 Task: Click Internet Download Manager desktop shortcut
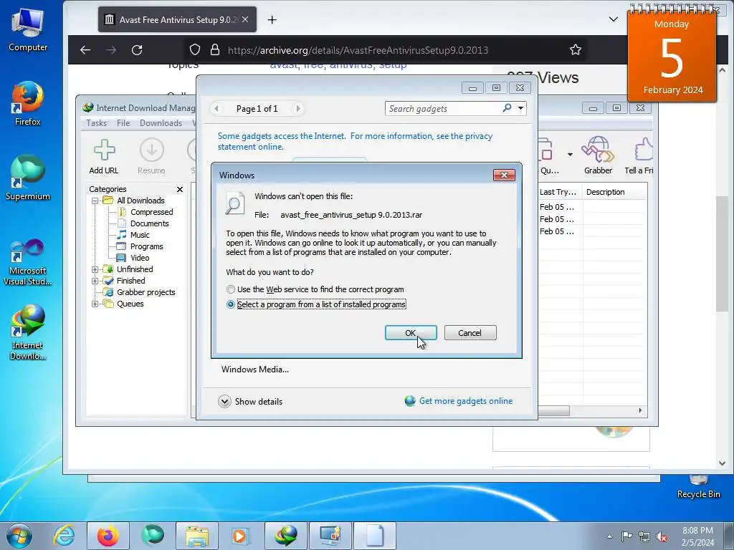[x=28, y=332]
